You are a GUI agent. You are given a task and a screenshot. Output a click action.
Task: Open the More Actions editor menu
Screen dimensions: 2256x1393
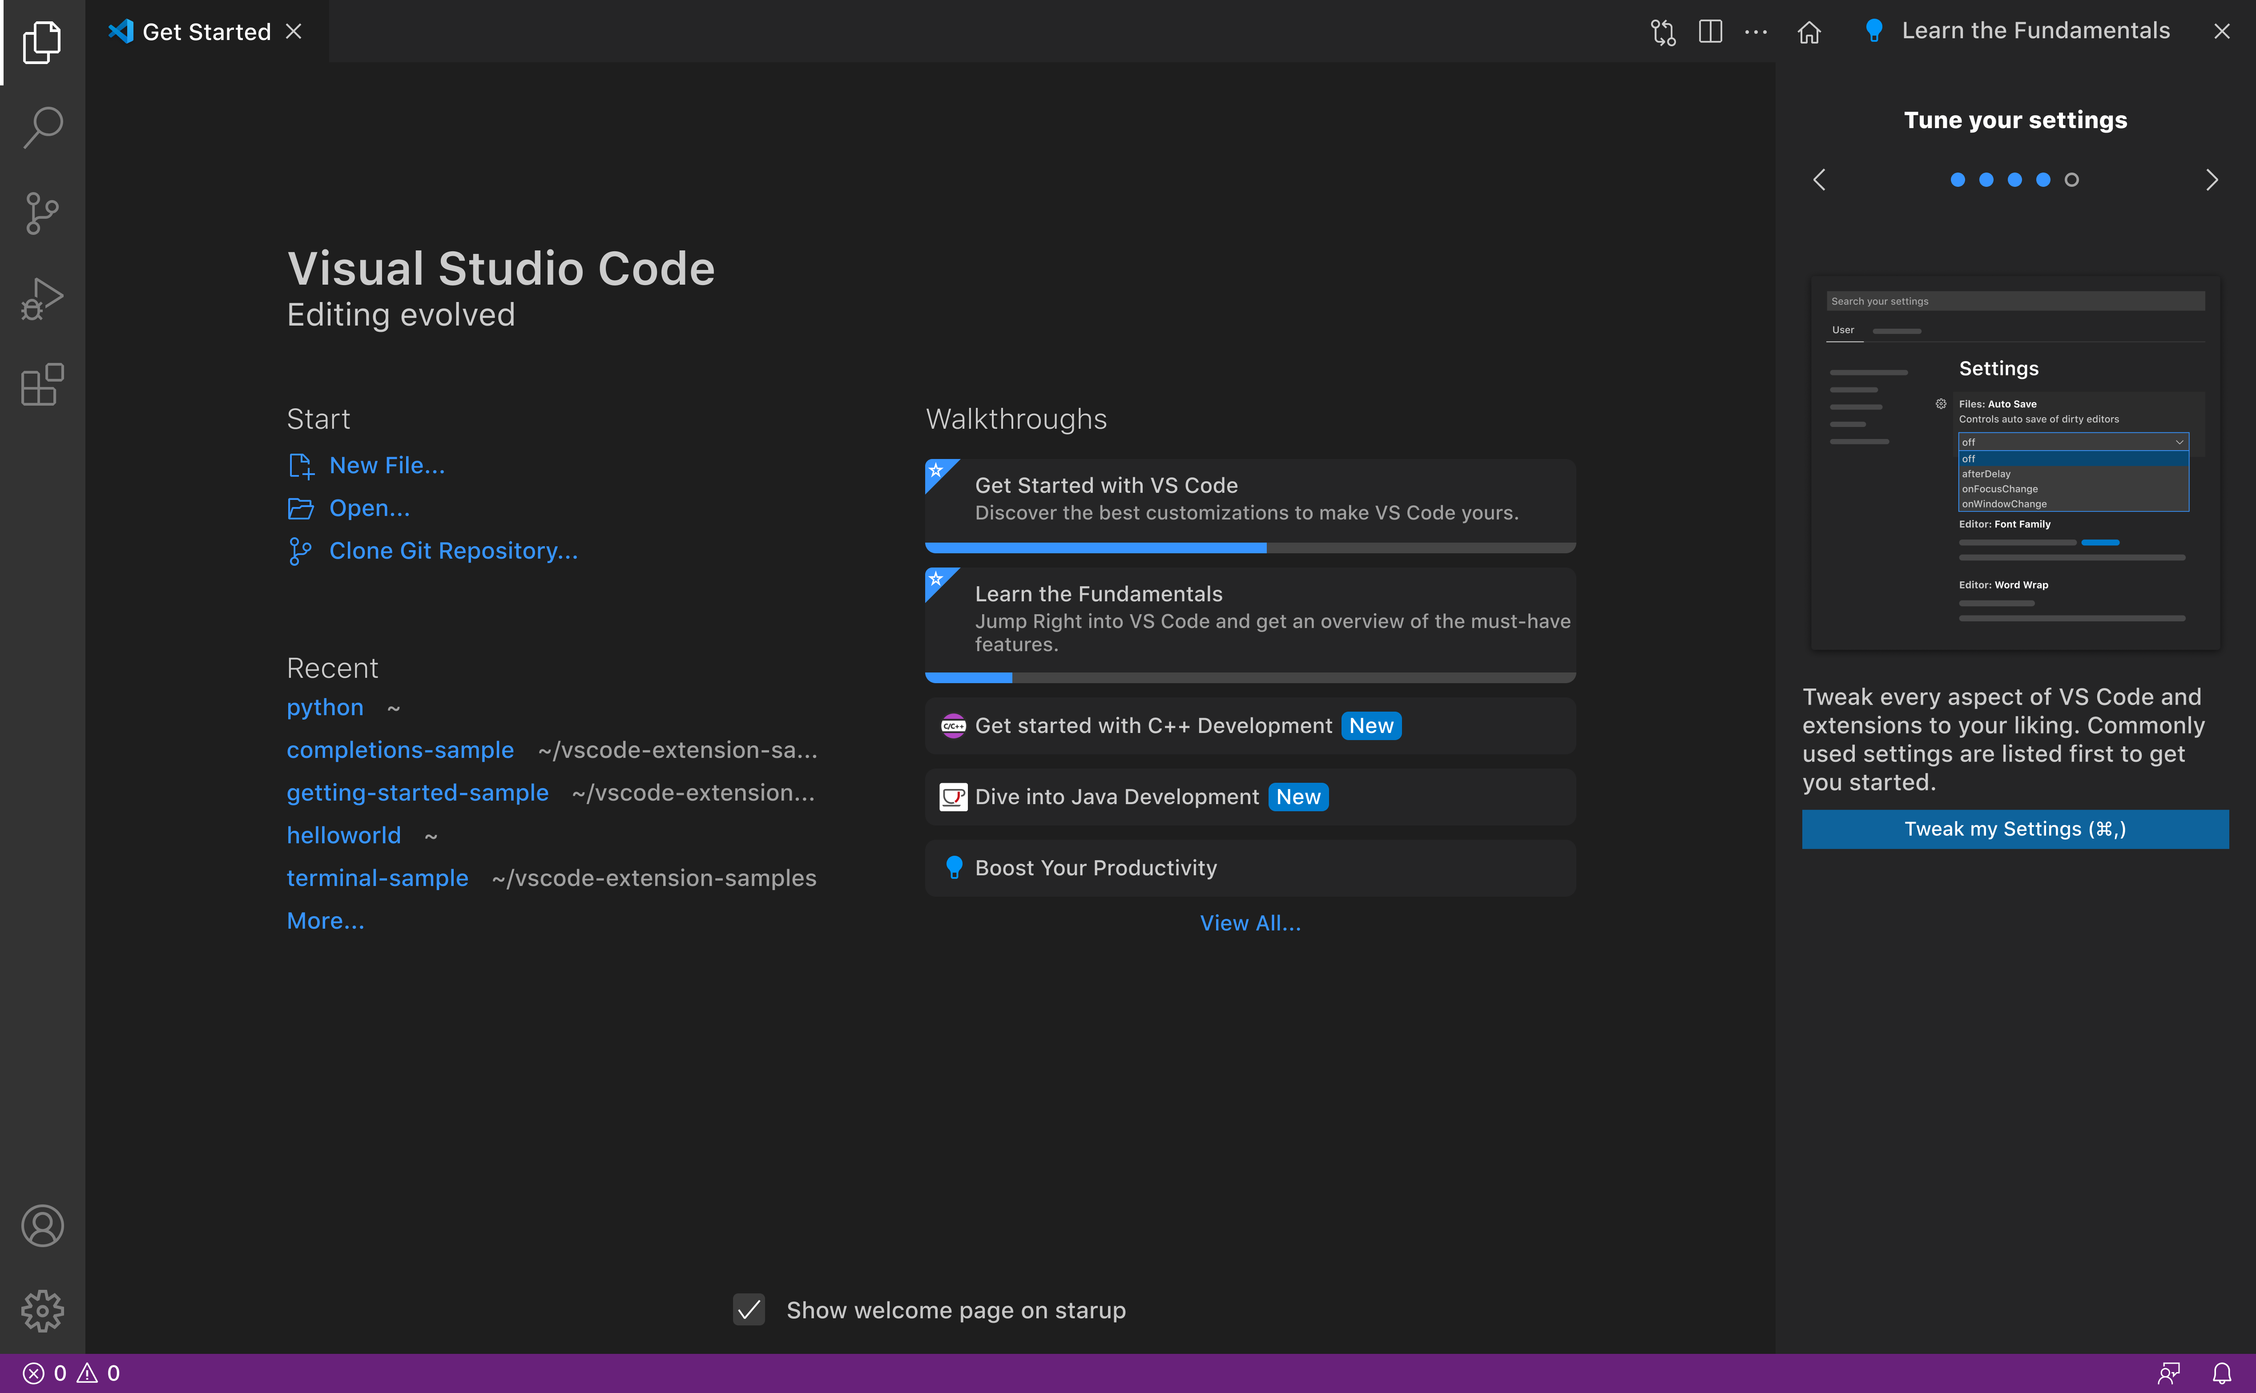click(1756, 30)
